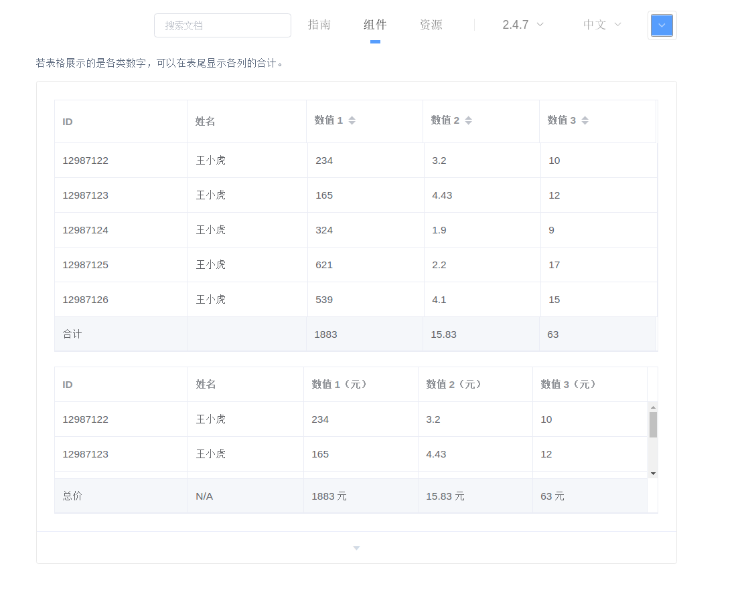
Task: Click 王小虎 in row 12987124
Action: tap(211, 230)
